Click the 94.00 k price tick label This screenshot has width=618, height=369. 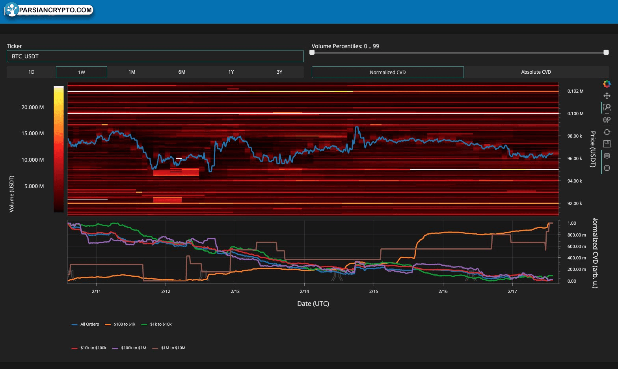click(x=575, y=181)
